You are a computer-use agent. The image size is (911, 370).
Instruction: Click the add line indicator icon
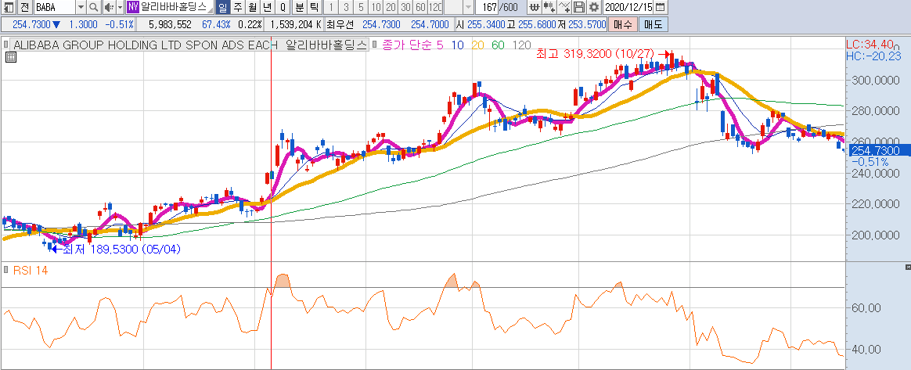[x=564, y=8]
